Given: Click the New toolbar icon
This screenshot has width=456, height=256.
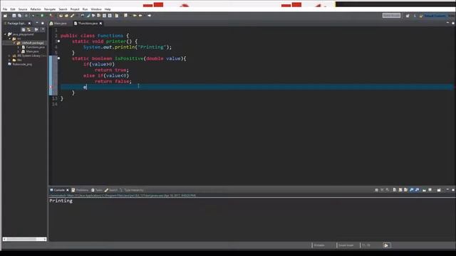Looking at the screenshot, I should tap(5, 16).
